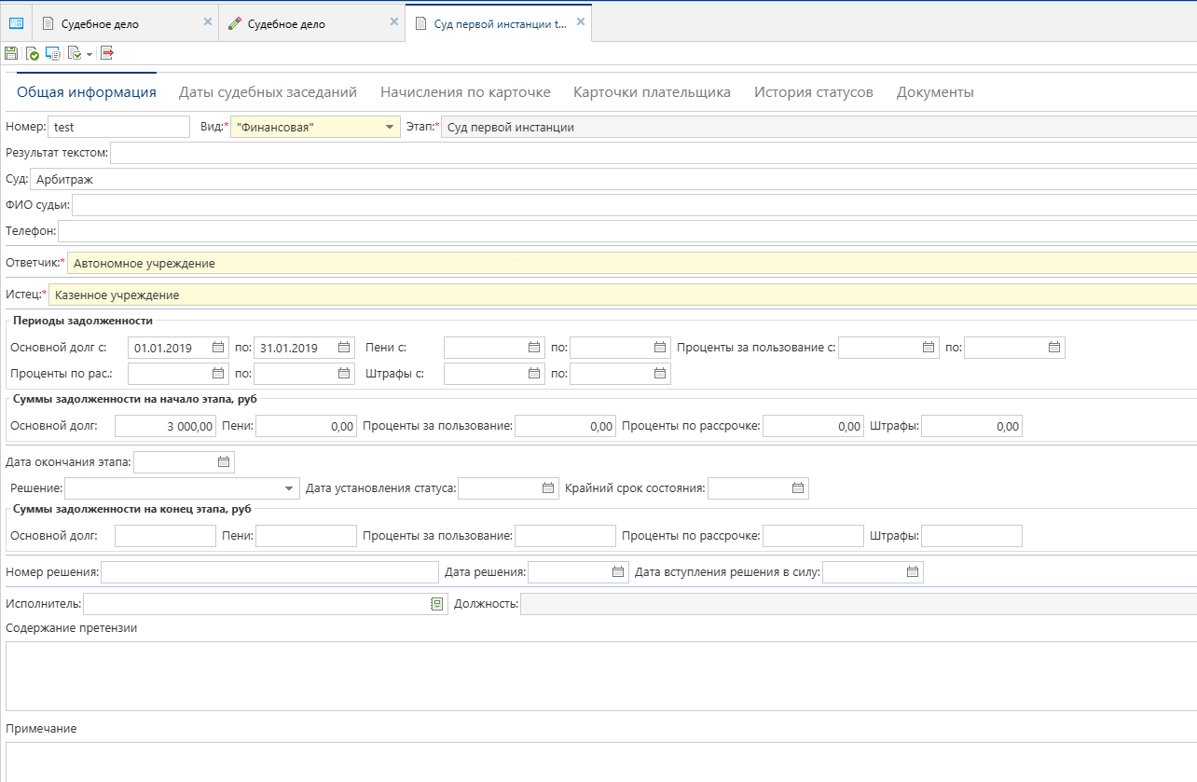Click start-of-stage Штрафы amount field
The width and height of the screenshot is (1197, 782).
(972, 426)
